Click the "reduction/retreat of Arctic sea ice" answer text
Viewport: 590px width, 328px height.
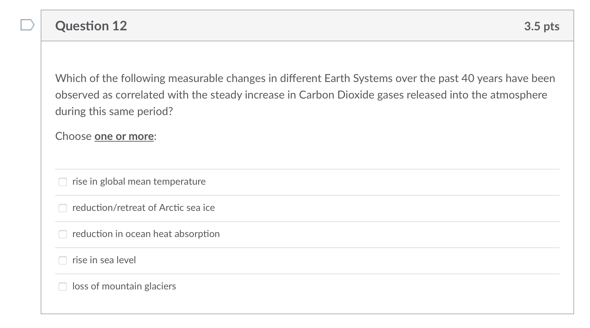point(143,208)
